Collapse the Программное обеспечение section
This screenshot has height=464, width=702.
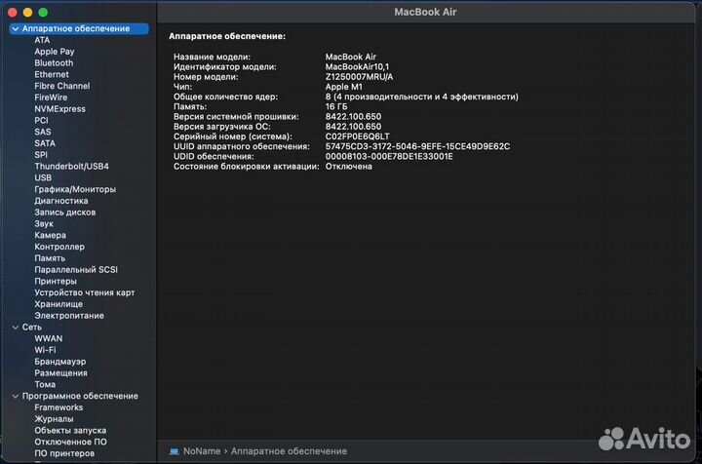[x=14, y=396]
